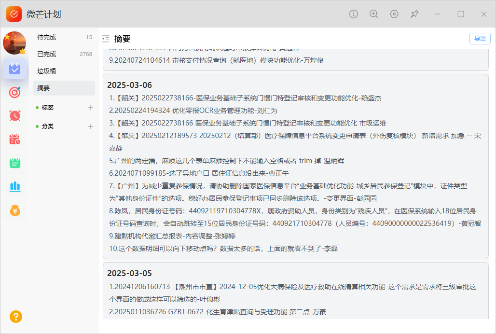496x334 pixels.
Task: Select the 摘要 summary item
Action: [64, 88]
